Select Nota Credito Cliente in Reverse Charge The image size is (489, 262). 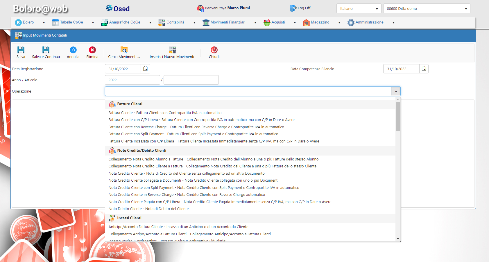(x=250, y=195)
